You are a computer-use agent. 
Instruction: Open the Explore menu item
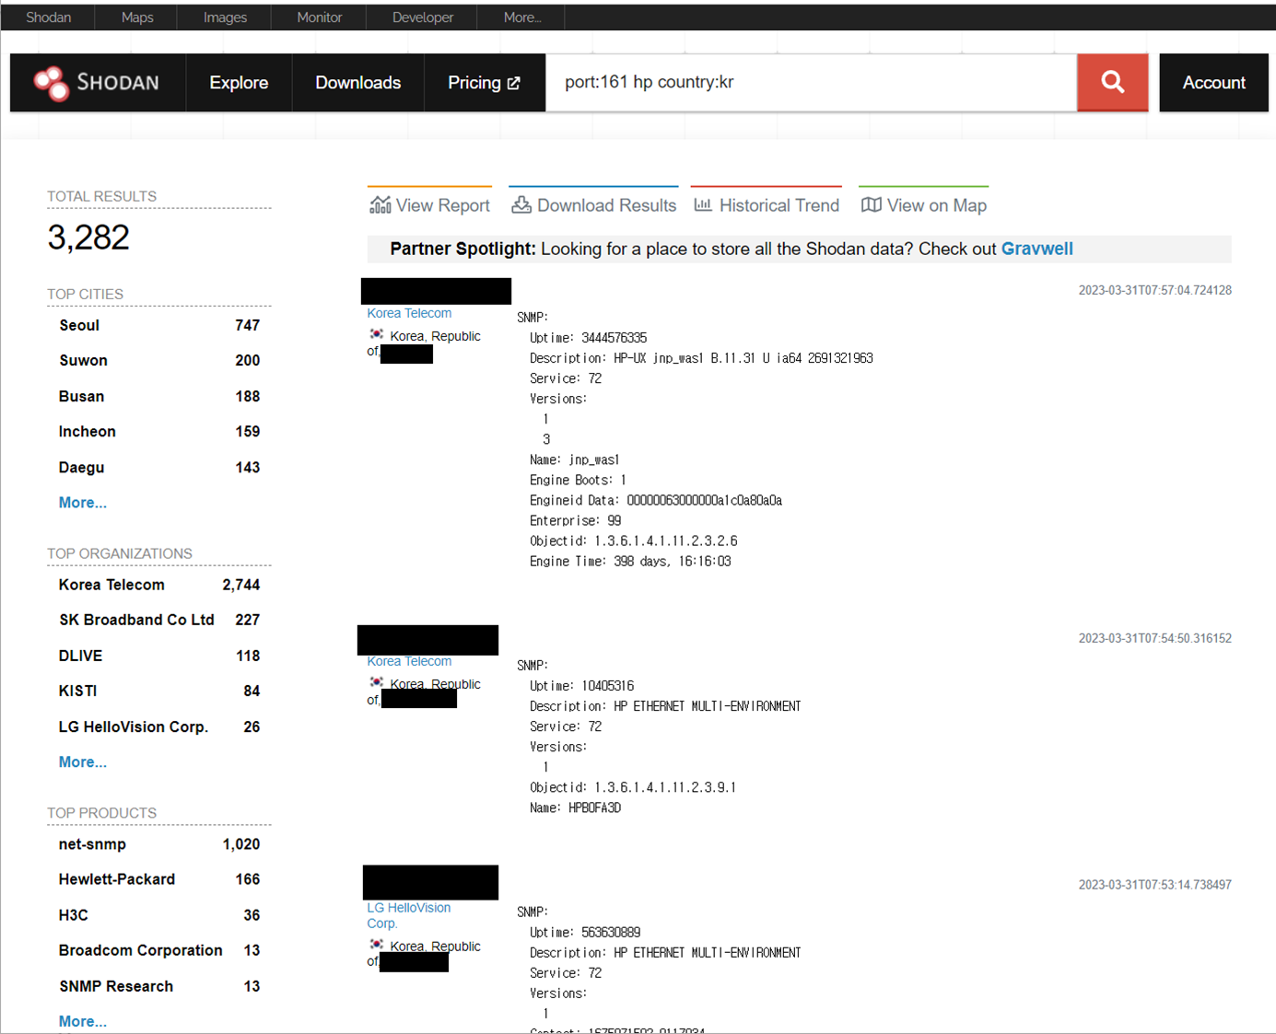click(x=239, y=83)
